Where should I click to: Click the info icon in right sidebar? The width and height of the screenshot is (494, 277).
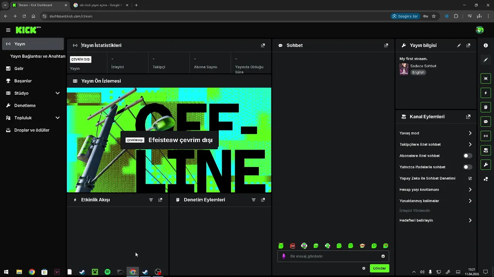(486, 45)
